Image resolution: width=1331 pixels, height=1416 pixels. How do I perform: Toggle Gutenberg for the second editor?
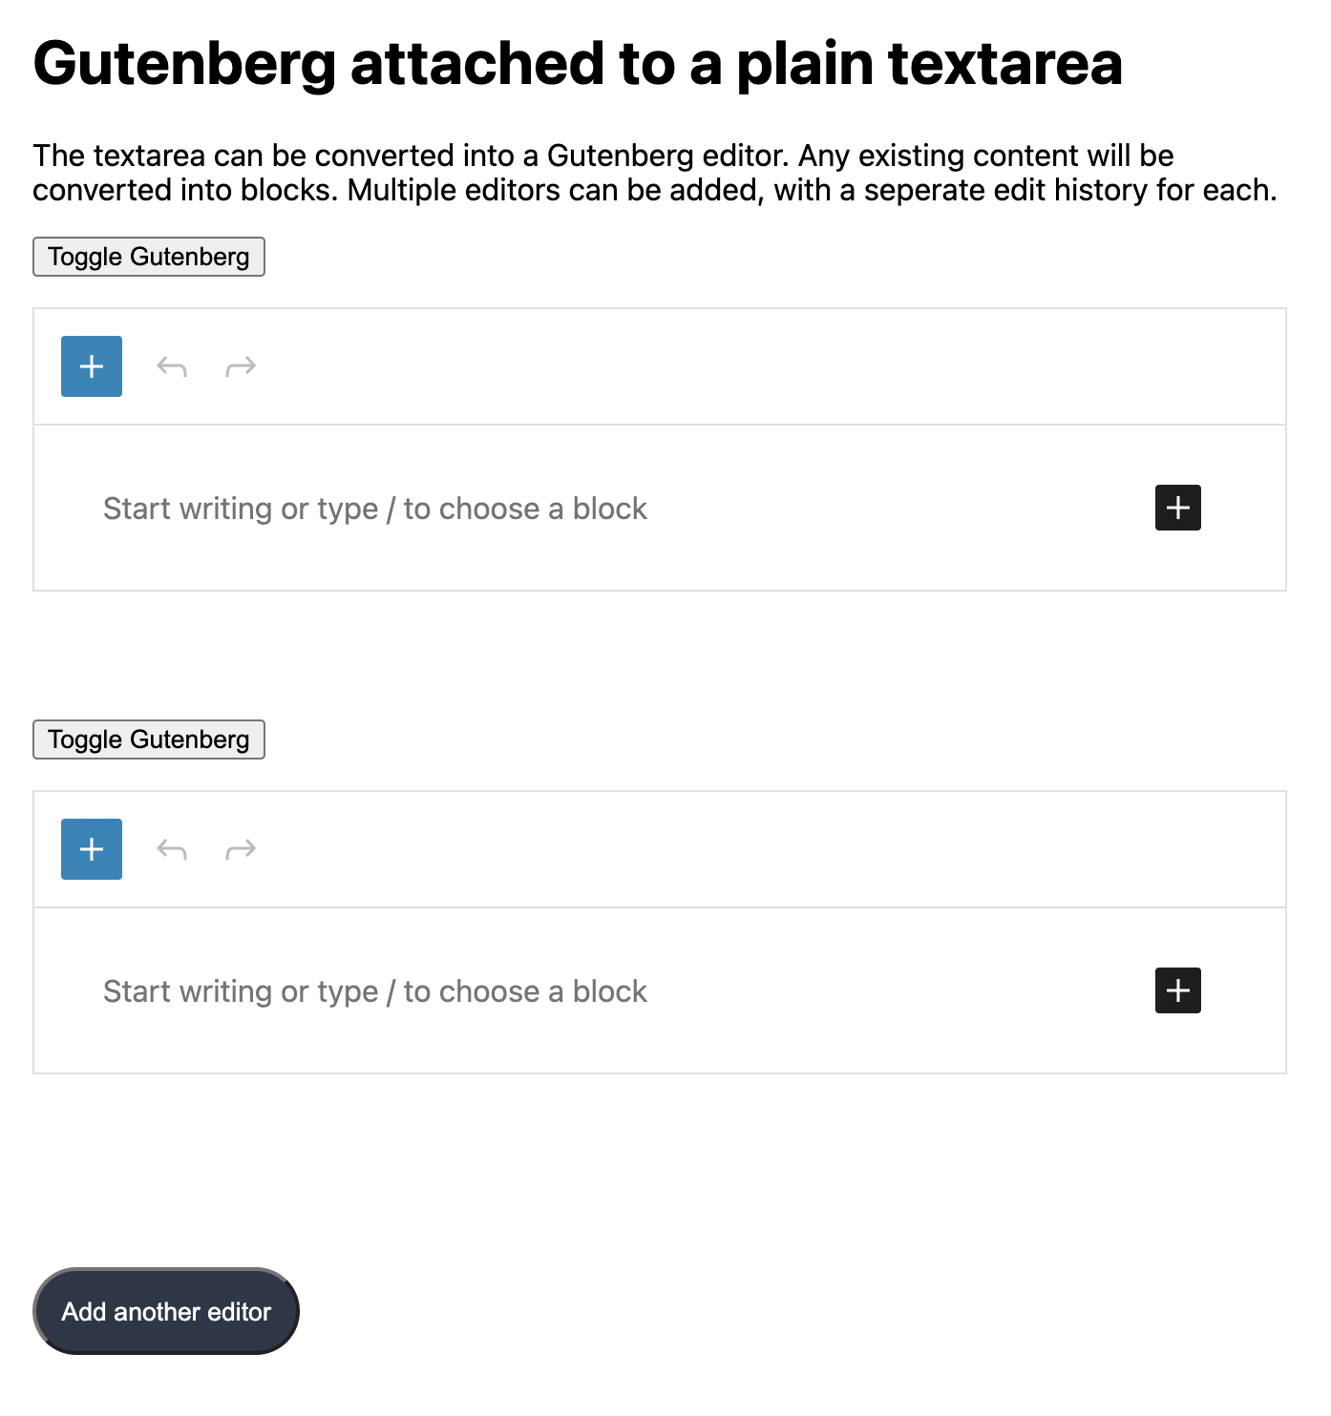[149, 739]
